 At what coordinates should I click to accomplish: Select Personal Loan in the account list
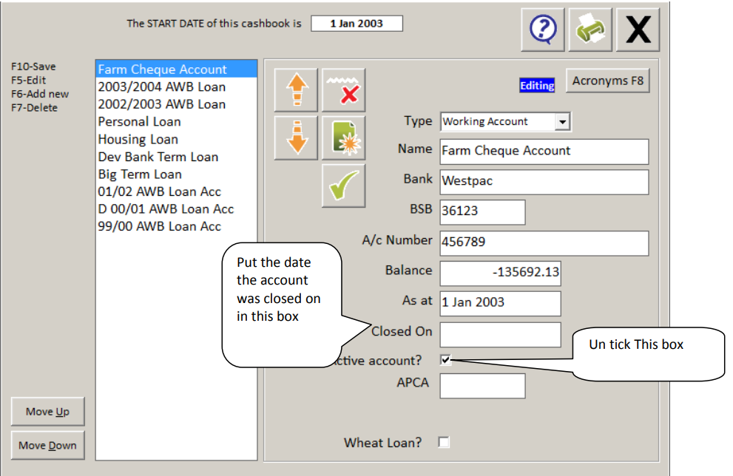click(139, 121)
